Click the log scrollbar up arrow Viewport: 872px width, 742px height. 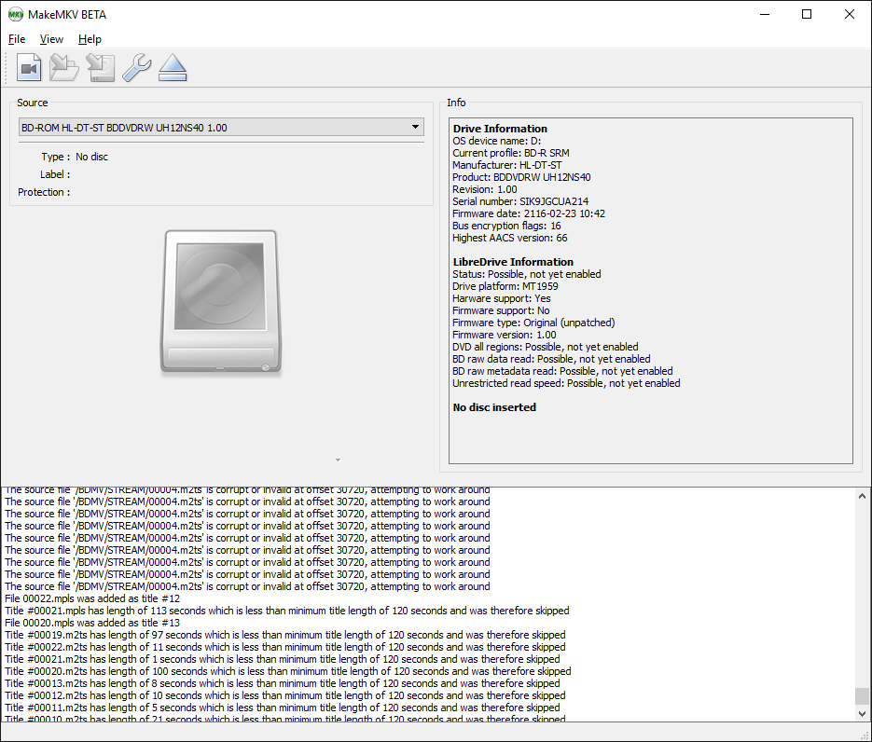(x=862, y=496)
